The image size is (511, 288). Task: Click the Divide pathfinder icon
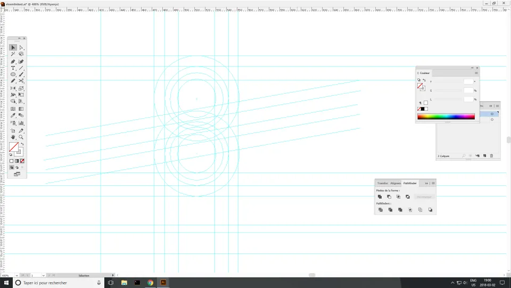(x=380, y=210)
